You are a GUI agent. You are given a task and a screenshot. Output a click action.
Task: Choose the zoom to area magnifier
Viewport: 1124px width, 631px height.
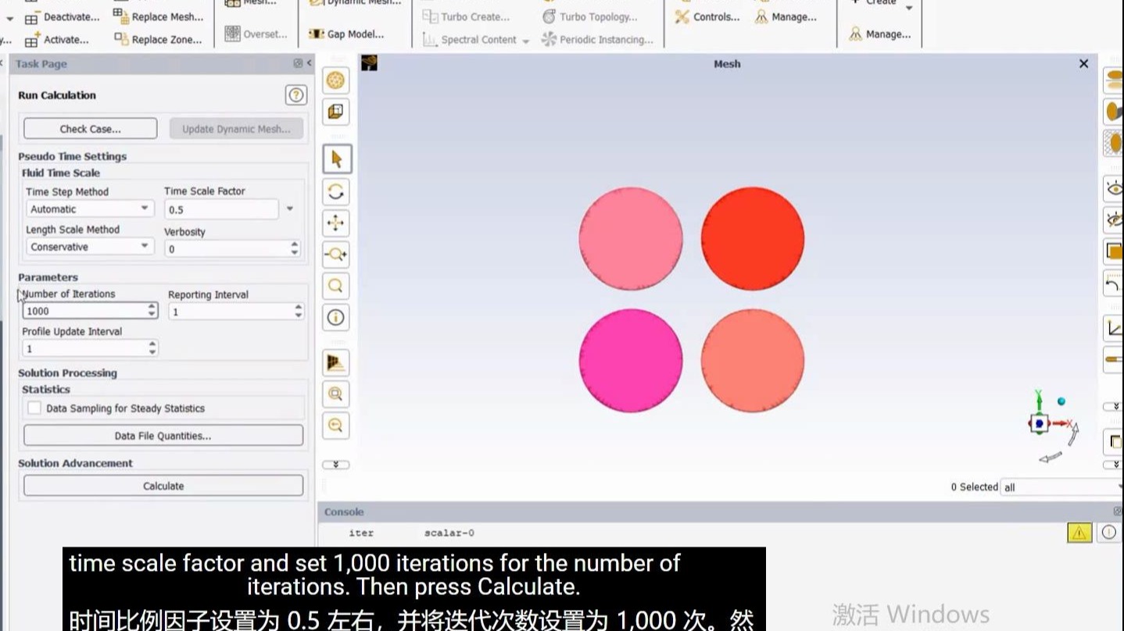pyautogui.click(x=336, y=286)
